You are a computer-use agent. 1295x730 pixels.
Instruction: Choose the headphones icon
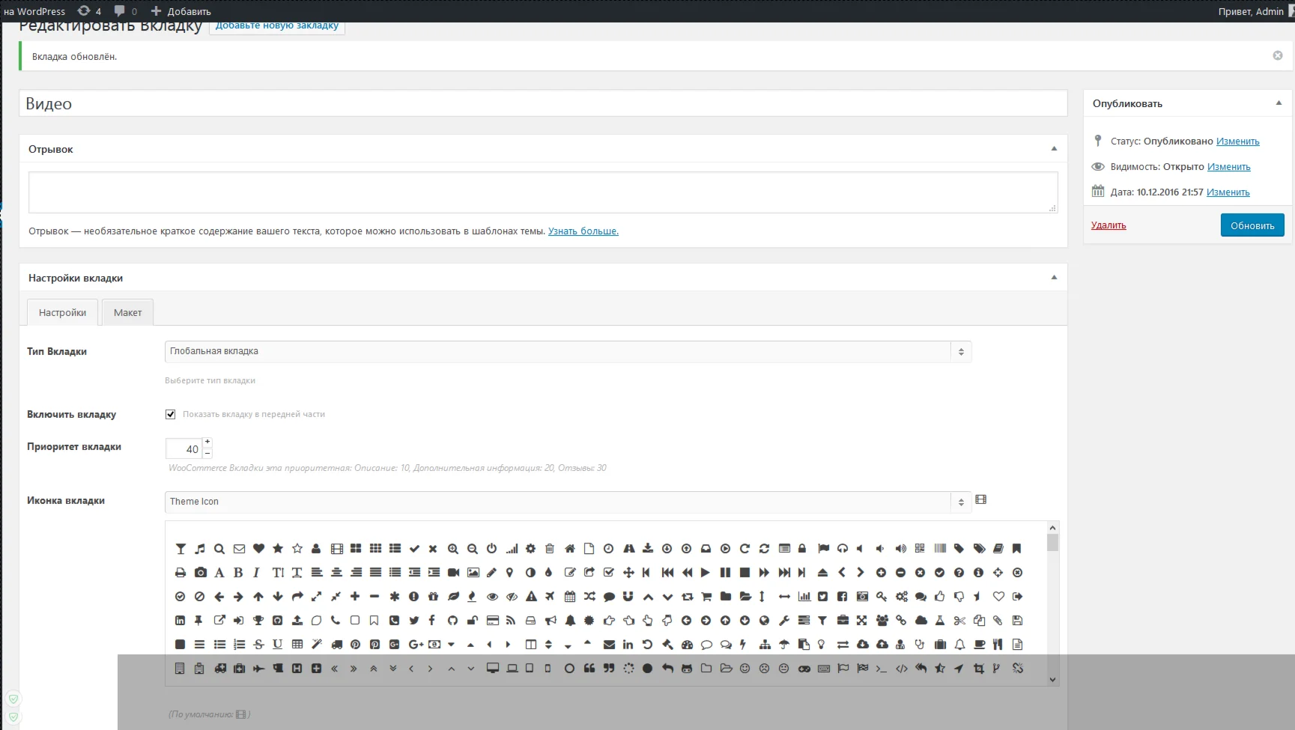[843, 549]
